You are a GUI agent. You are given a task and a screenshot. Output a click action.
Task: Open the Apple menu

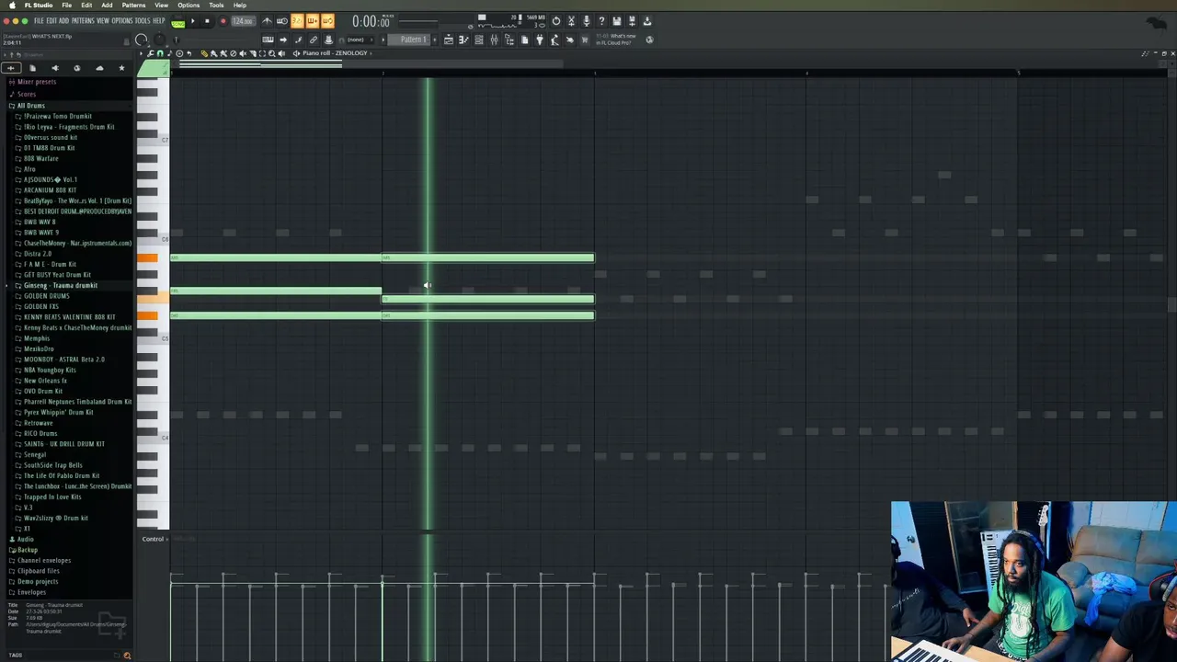(12, 6)
